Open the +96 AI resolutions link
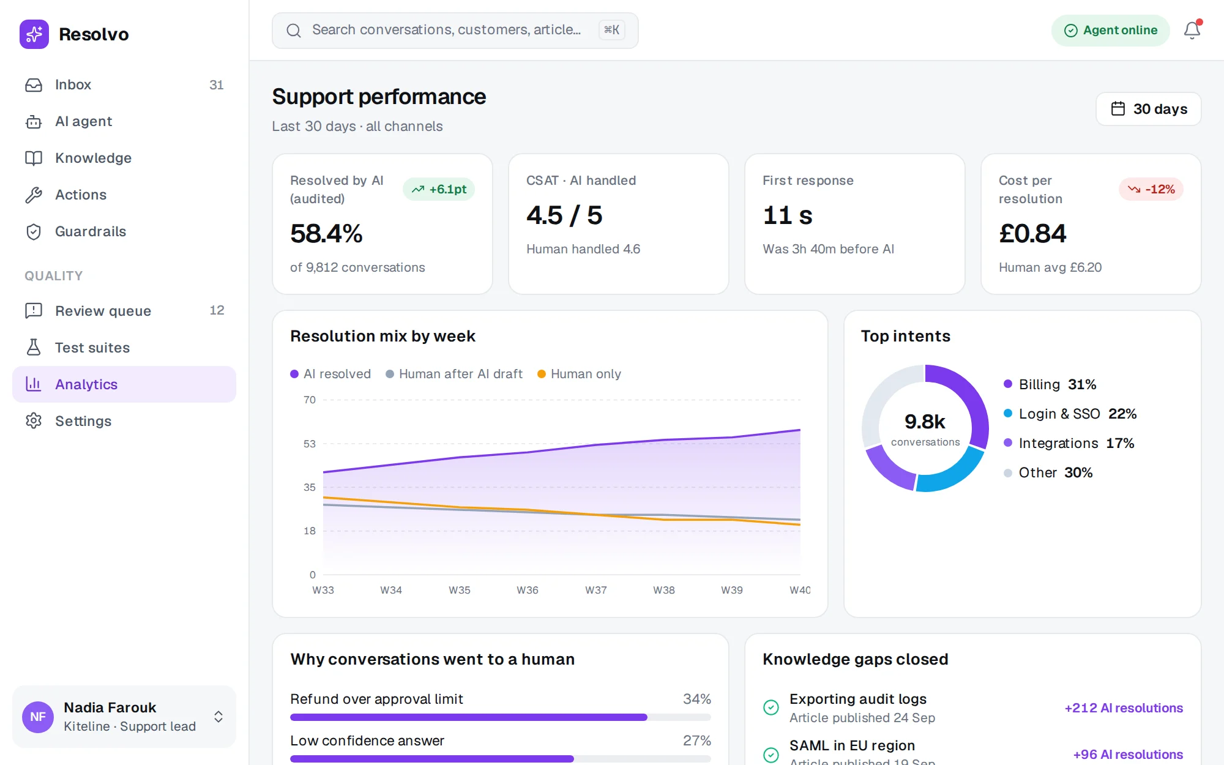 pyautogui.click(x=1128, y=755)
